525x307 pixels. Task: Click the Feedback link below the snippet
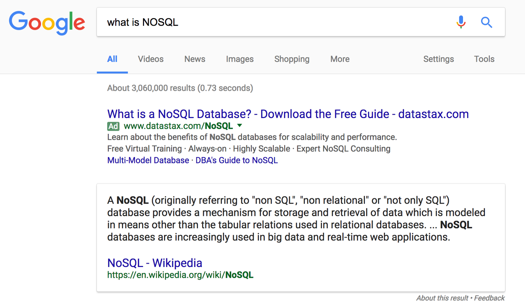tap(489, 298)
